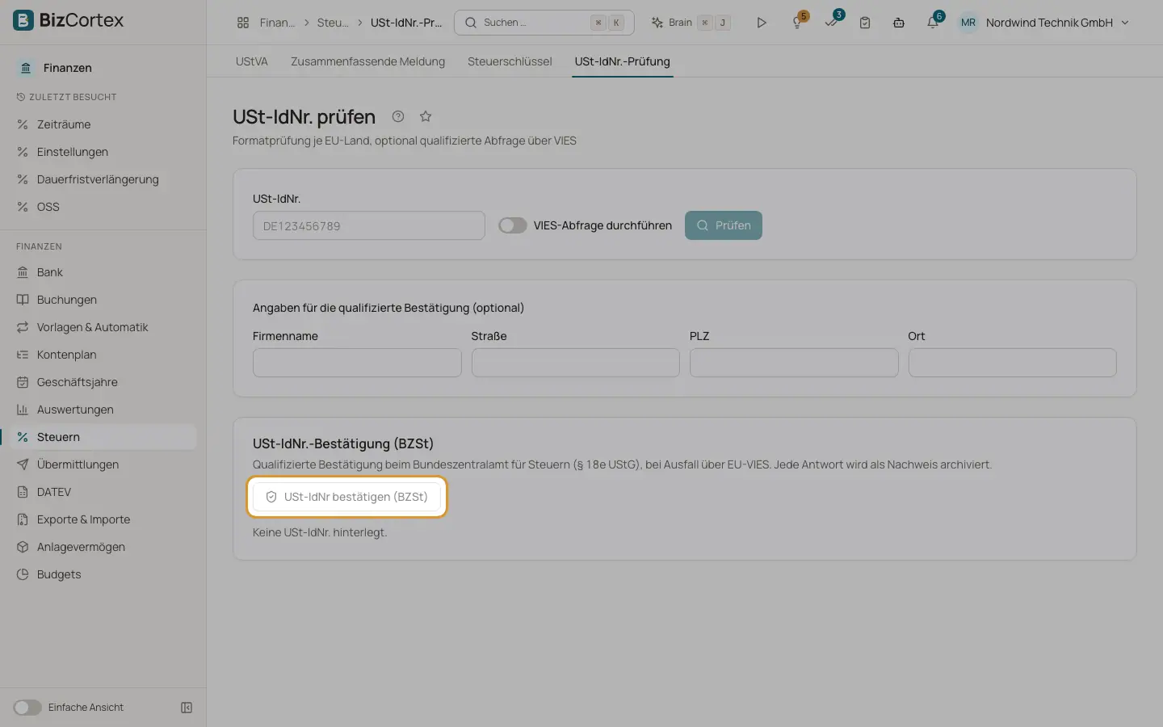Open the notifications bell icon
Viewport: 1163px width, 727px height.
point(933,23)
